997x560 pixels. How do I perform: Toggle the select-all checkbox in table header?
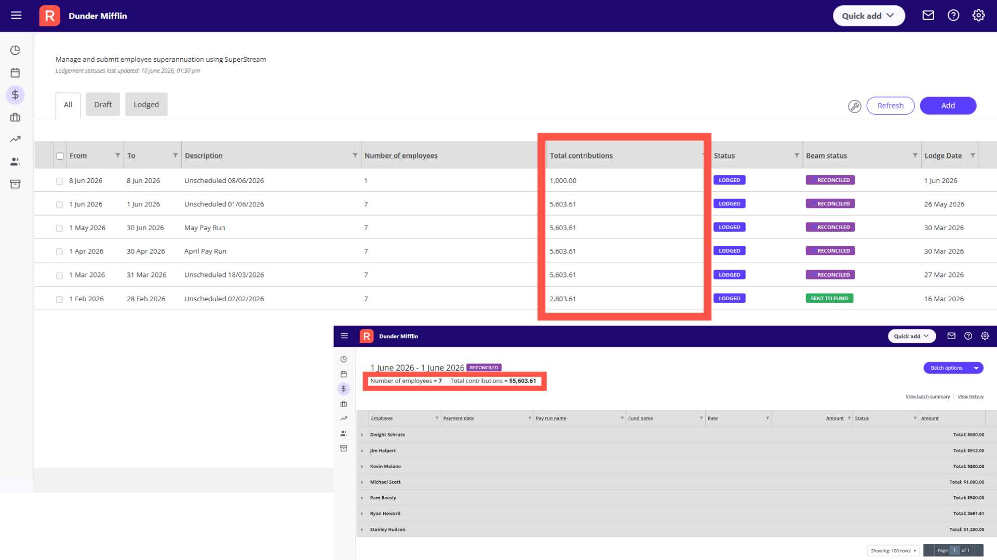(x=60, y=156)
